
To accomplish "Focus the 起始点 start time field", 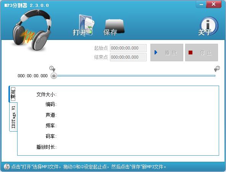I will pyautogui.click(x=128, y=48).
